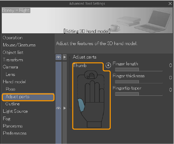Click the Fingertip taper slider bar

(x=139, y=94)
